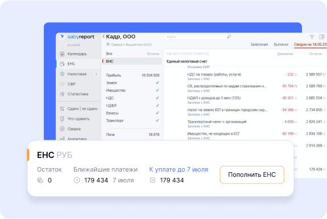This screenshot has width=327, height=219.
Task: Click the checkmark in the Земля row
Action: pyautogui.click(x=157, y=83)
